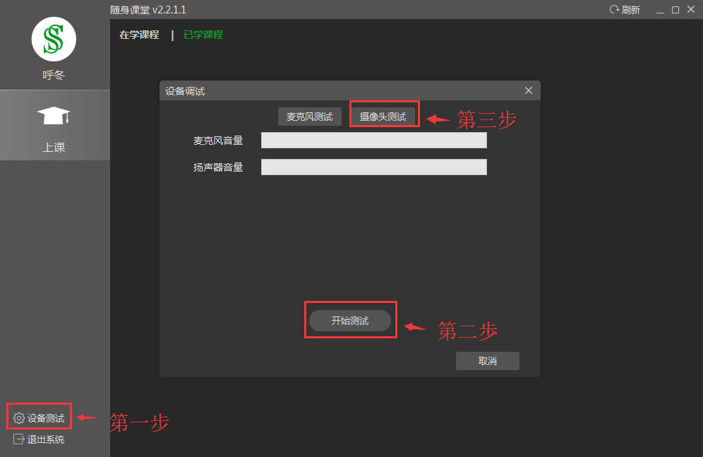Switch to the 在学课程 tab
Image resolution: width=703 pixels, height=457 pixels.
(139, 35)
